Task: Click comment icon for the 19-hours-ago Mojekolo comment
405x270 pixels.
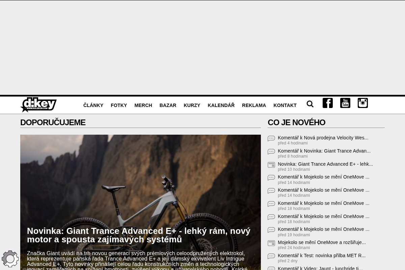Action: coord(271,230)
